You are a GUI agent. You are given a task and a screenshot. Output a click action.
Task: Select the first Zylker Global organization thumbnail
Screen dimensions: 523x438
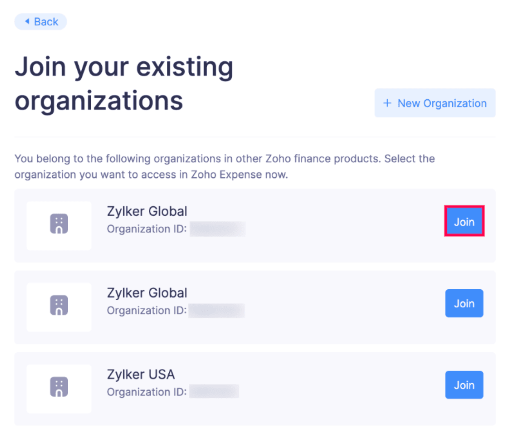(59, 226)
